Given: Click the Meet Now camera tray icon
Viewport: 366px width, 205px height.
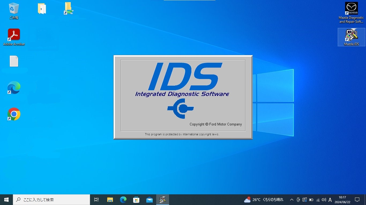Looking at the screenshot, I should (298, 200).
